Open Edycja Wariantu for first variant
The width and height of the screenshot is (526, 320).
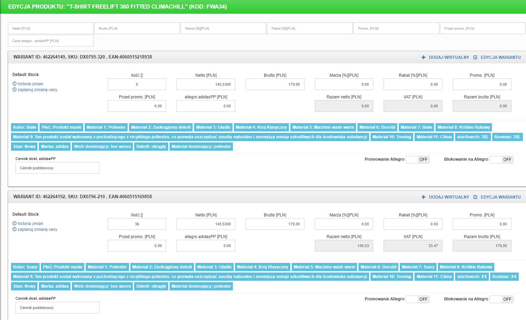pos(501,57)
